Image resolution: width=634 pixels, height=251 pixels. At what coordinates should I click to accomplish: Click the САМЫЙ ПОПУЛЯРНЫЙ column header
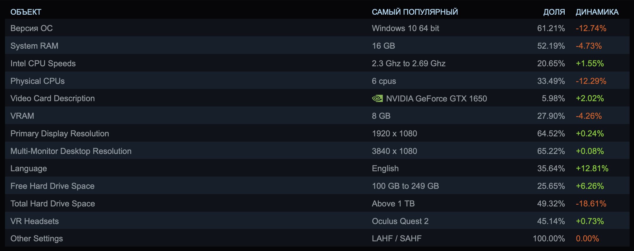(415, 12)
